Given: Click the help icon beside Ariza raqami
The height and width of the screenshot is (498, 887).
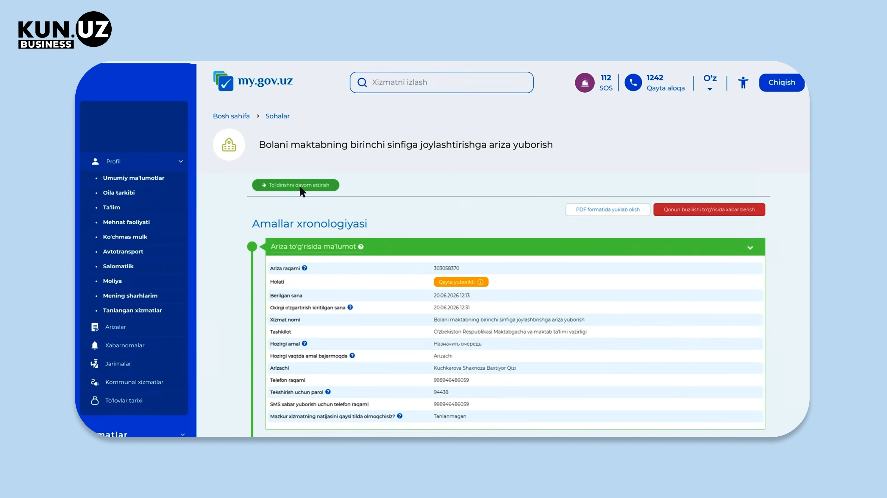Looking at the screenshot, I should click(x=304, y=268).
